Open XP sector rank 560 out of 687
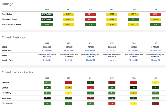The height and width of the screenshot is (108, 166). (90, 51)
